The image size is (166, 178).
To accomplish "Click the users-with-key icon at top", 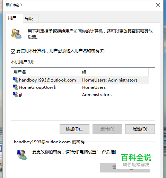I will pyautogui.click(x=16, y=34).
